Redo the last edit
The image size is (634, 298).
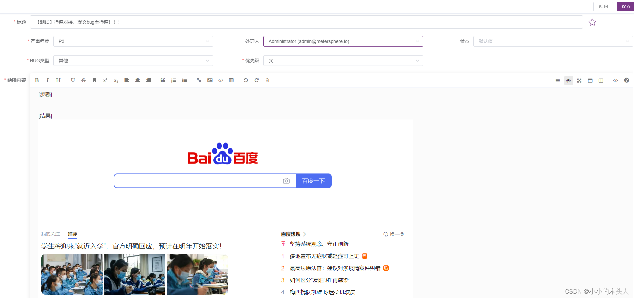pyautogui.click(x=257, y=80)
